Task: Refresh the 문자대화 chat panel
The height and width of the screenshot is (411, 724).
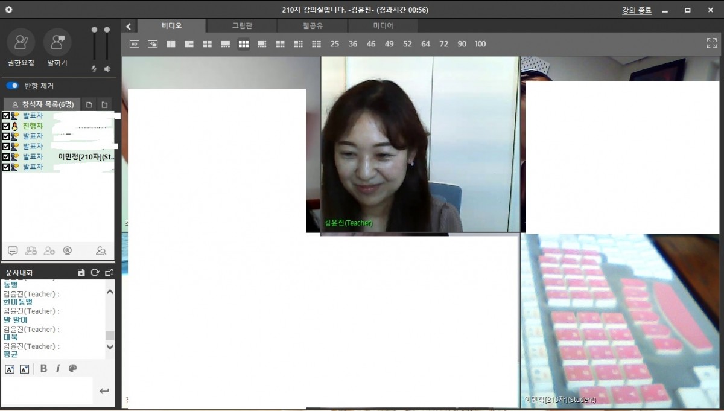Action: 95,273
